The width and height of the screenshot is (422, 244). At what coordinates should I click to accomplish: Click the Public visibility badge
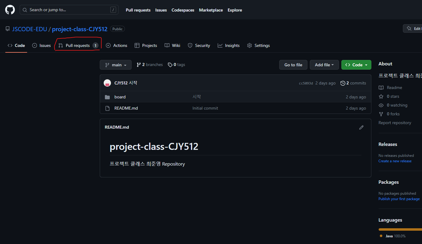tap(117, 29)
